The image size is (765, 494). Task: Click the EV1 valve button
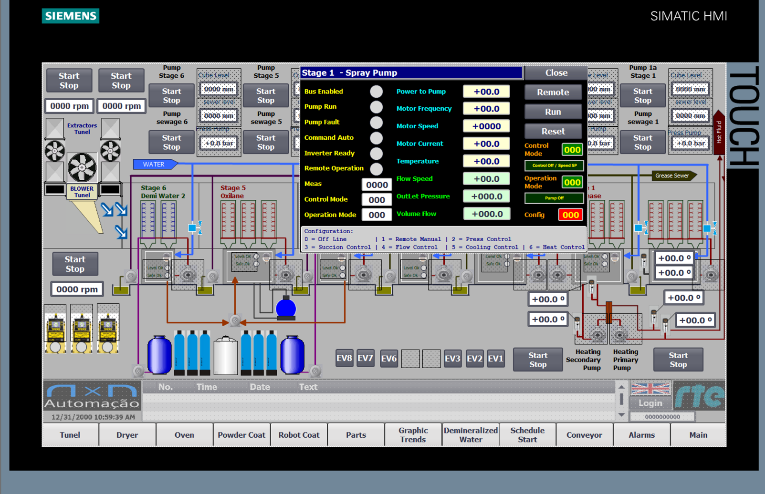coord(495,358)
